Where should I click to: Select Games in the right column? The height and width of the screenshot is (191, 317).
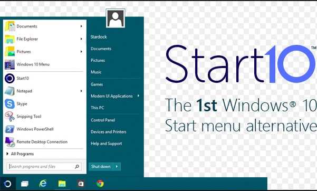(x=97, y=84)
